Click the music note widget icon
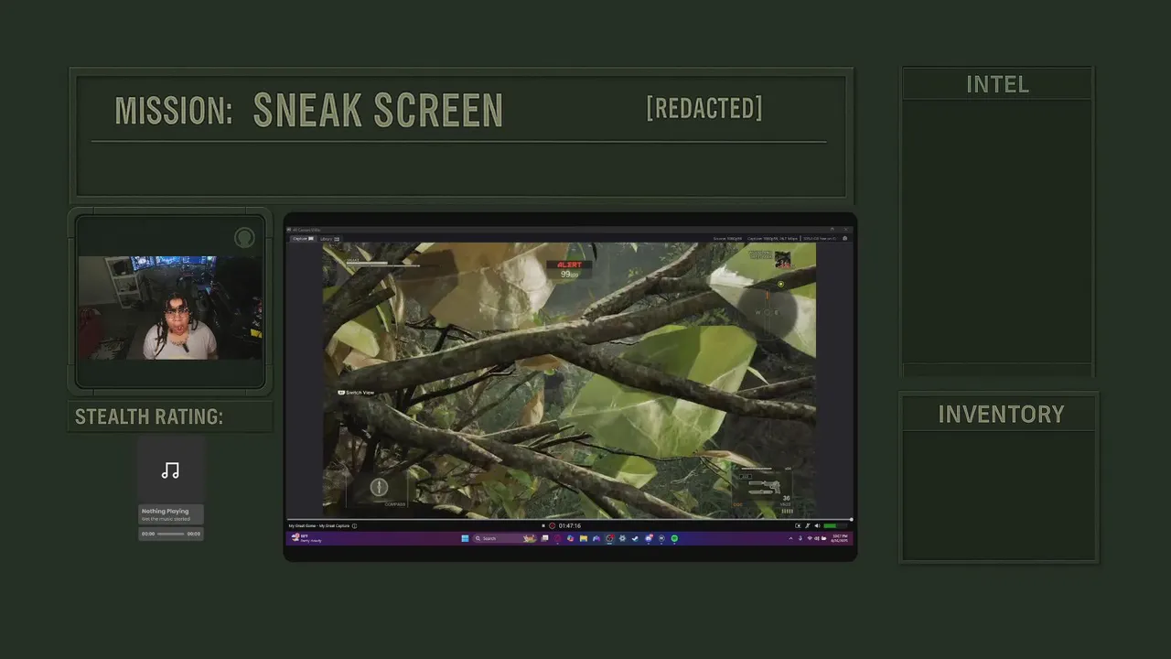Viewport: 1171px width, 659px height. pos(170,470)
